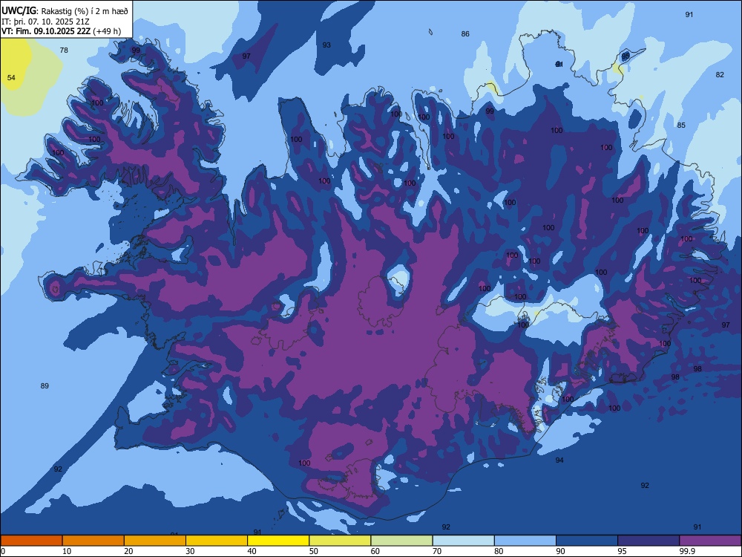Click the 'VT: Fim. 09.10.2025 22Z (+49 h)' line

coord(61,31)
